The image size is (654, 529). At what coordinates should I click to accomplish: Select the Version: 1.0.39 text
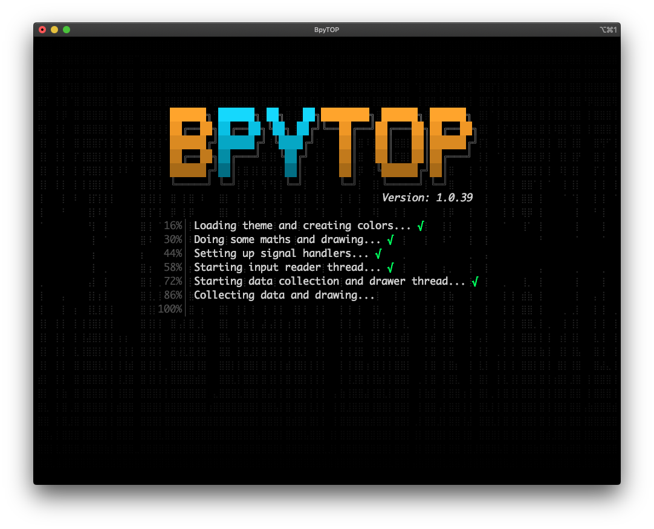(x=427, y=197)
